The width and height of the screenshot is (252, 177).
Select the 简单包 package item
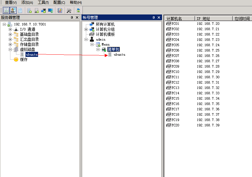(x=114, y=49)
